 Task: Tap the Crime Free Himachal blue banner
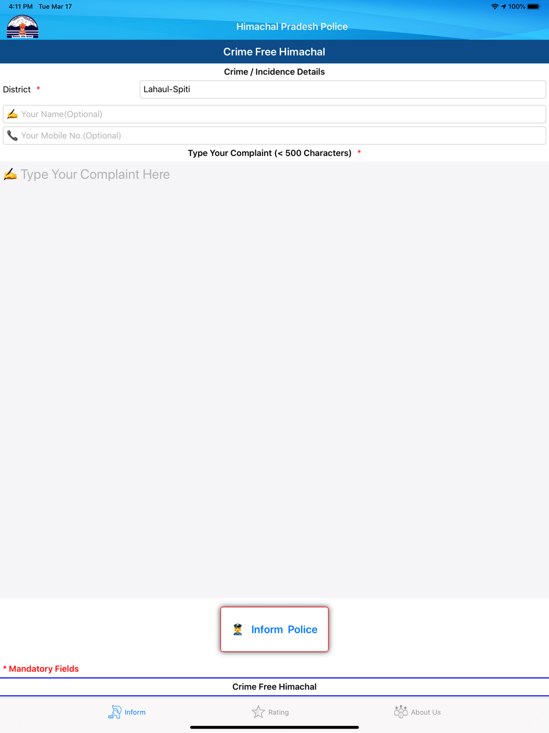pos(274,52)
